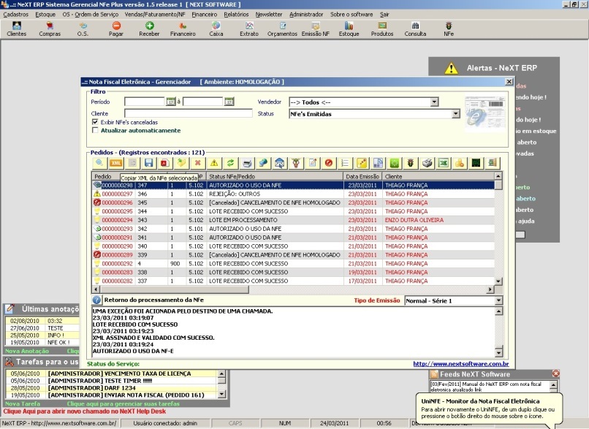Open the Relatórios menu

pyautogui.click(x=236, y=15)
